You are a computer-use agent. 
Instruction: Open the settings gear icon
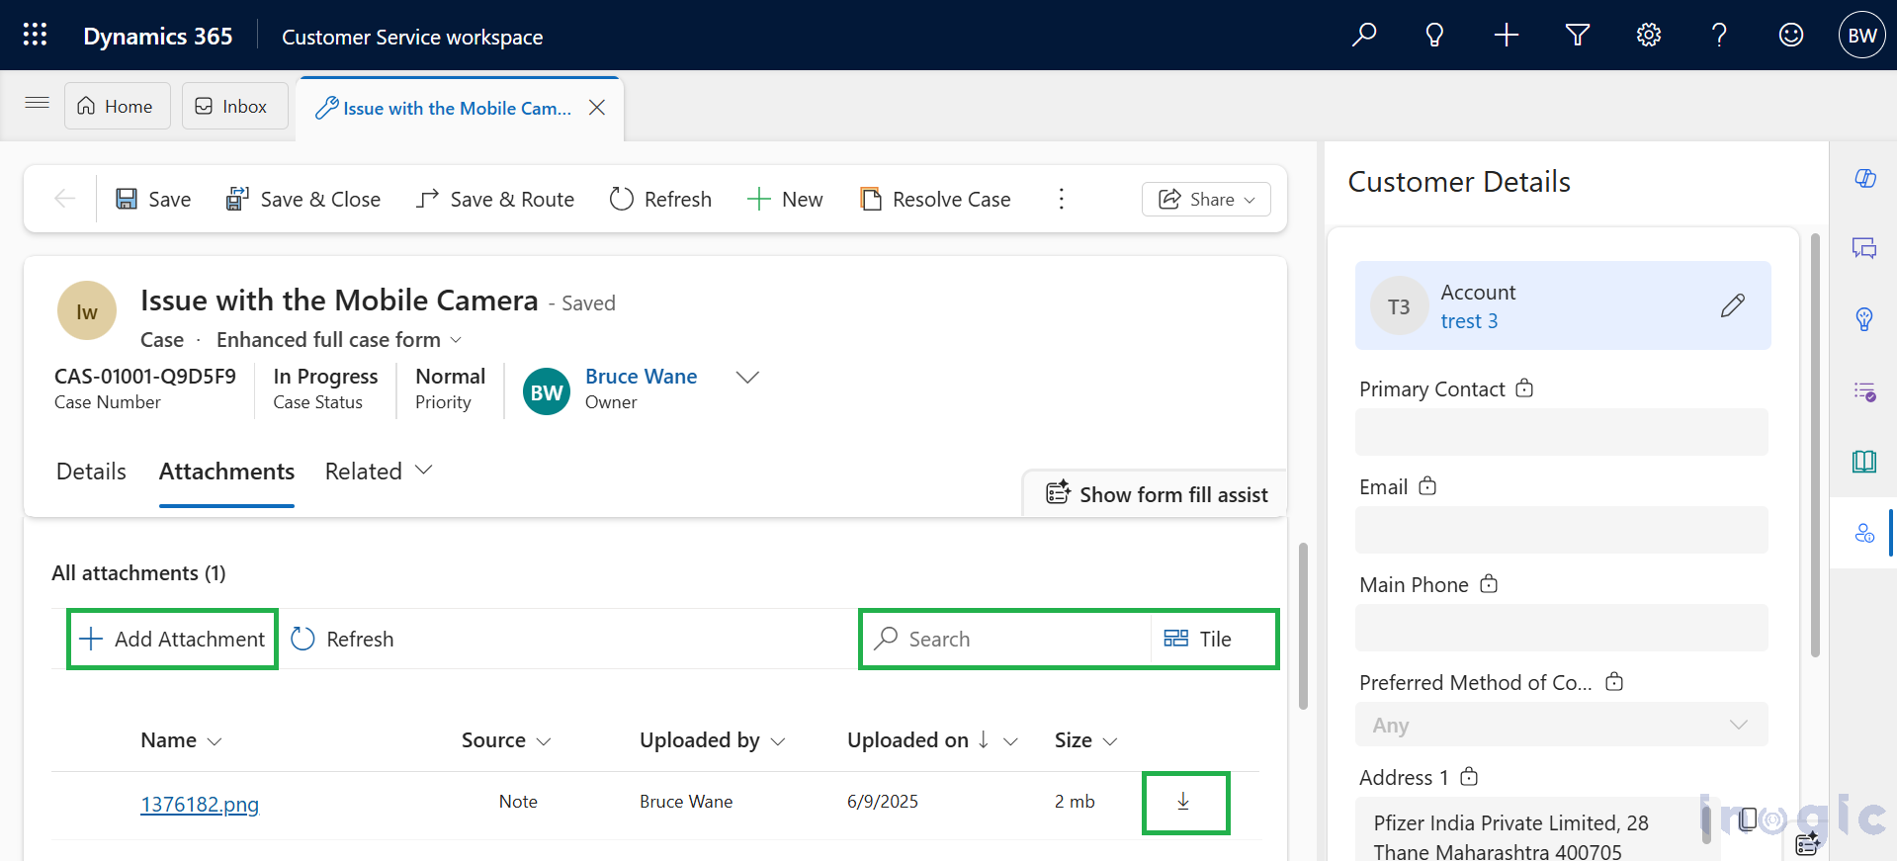tap(1649, 35)
